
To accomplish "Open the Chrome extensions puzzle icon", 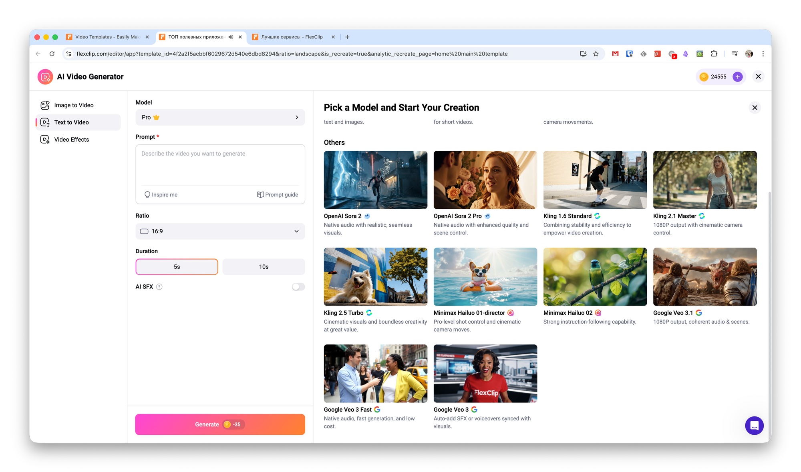I will (x=714, y=54).
